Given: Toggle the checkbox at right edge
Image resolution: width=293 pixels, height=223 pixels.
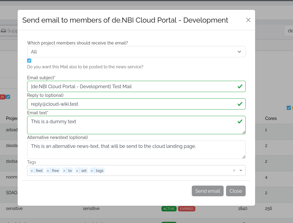Looking at the screenshot, I should [x=289, y=108].
